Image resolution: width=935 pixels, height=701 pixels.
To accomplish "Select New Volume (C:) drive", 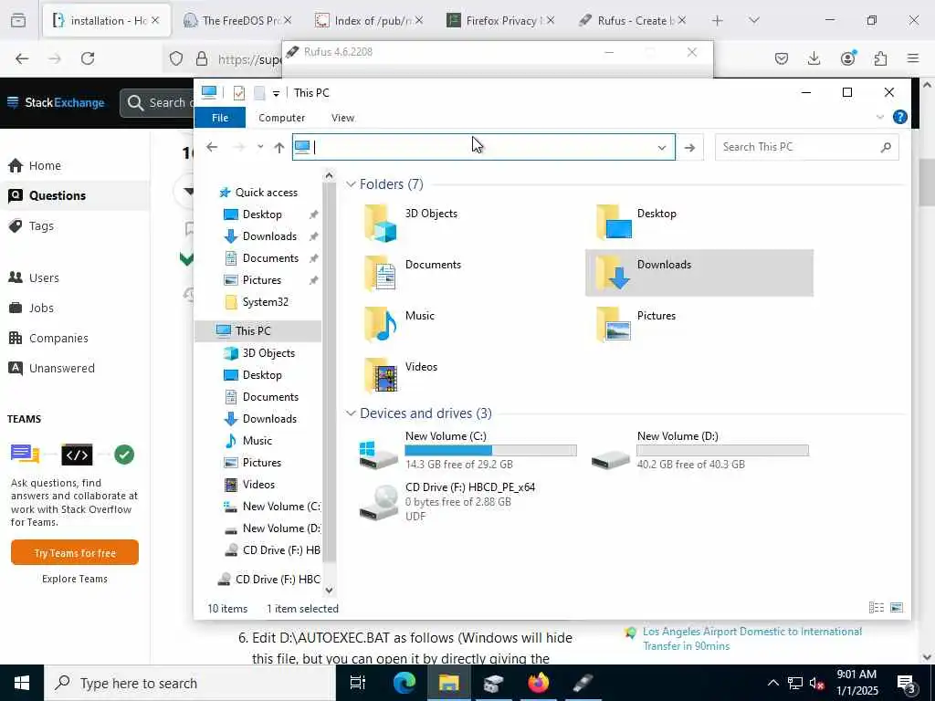I will pos(467,450).
